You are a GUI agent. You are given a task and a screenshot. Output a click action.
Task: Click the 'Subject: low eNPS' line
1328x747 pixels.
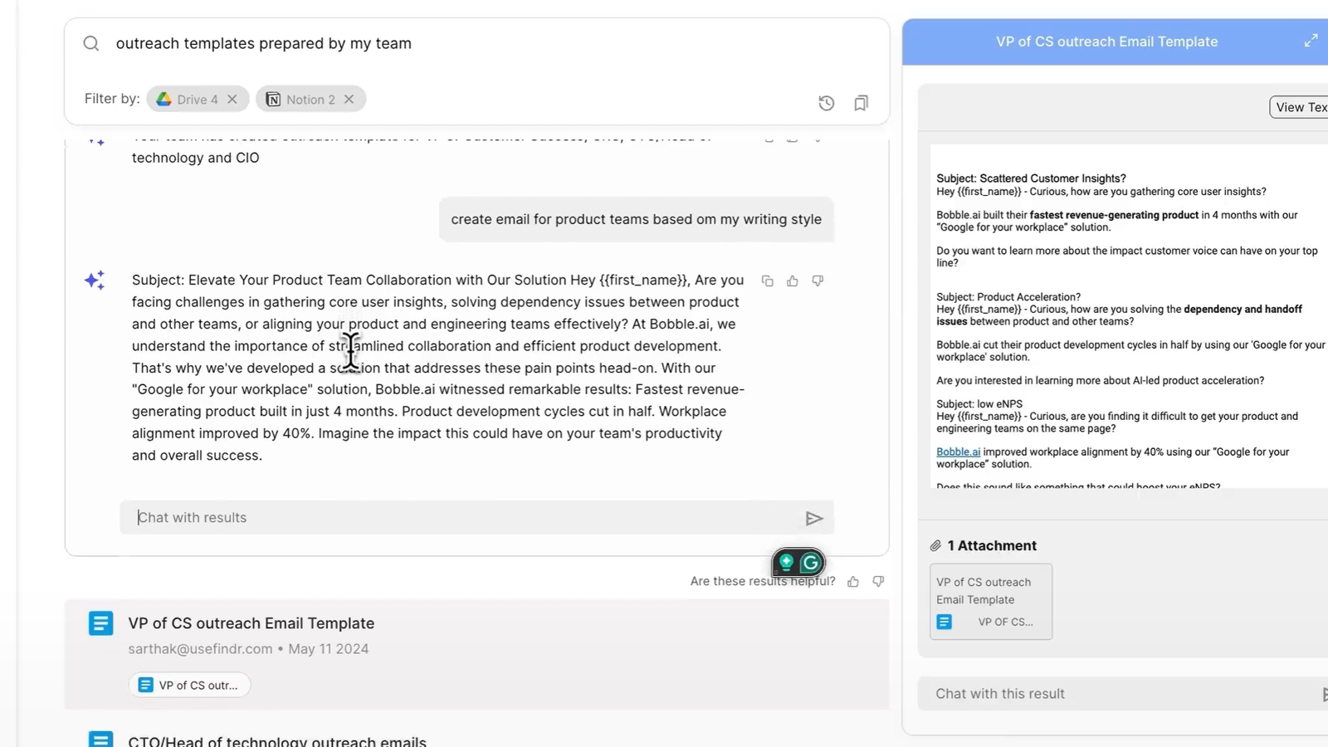pos(979,404)
